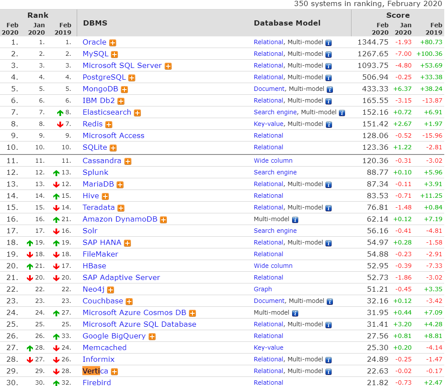
Task: Click the info icon in Azure Cosmos DB's row
Action: click(295, 313)
